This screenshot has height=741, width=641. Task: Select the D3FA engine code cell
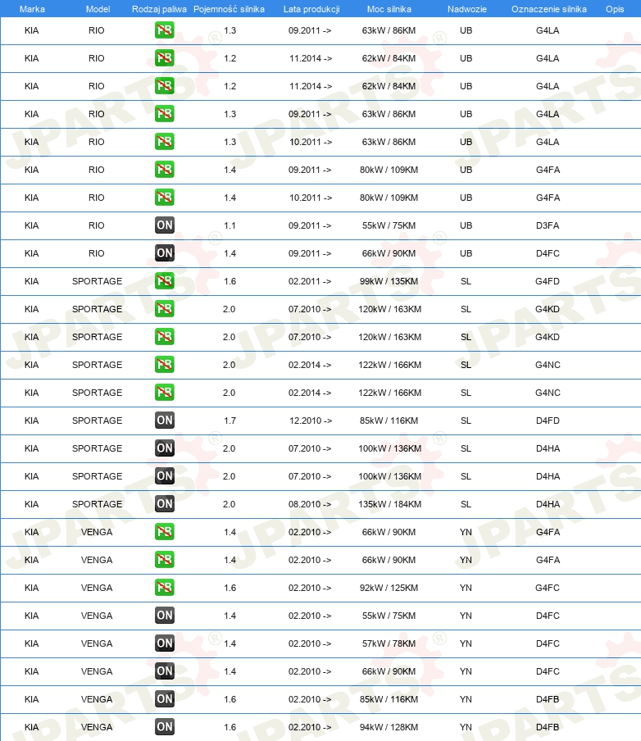(548, 225)
